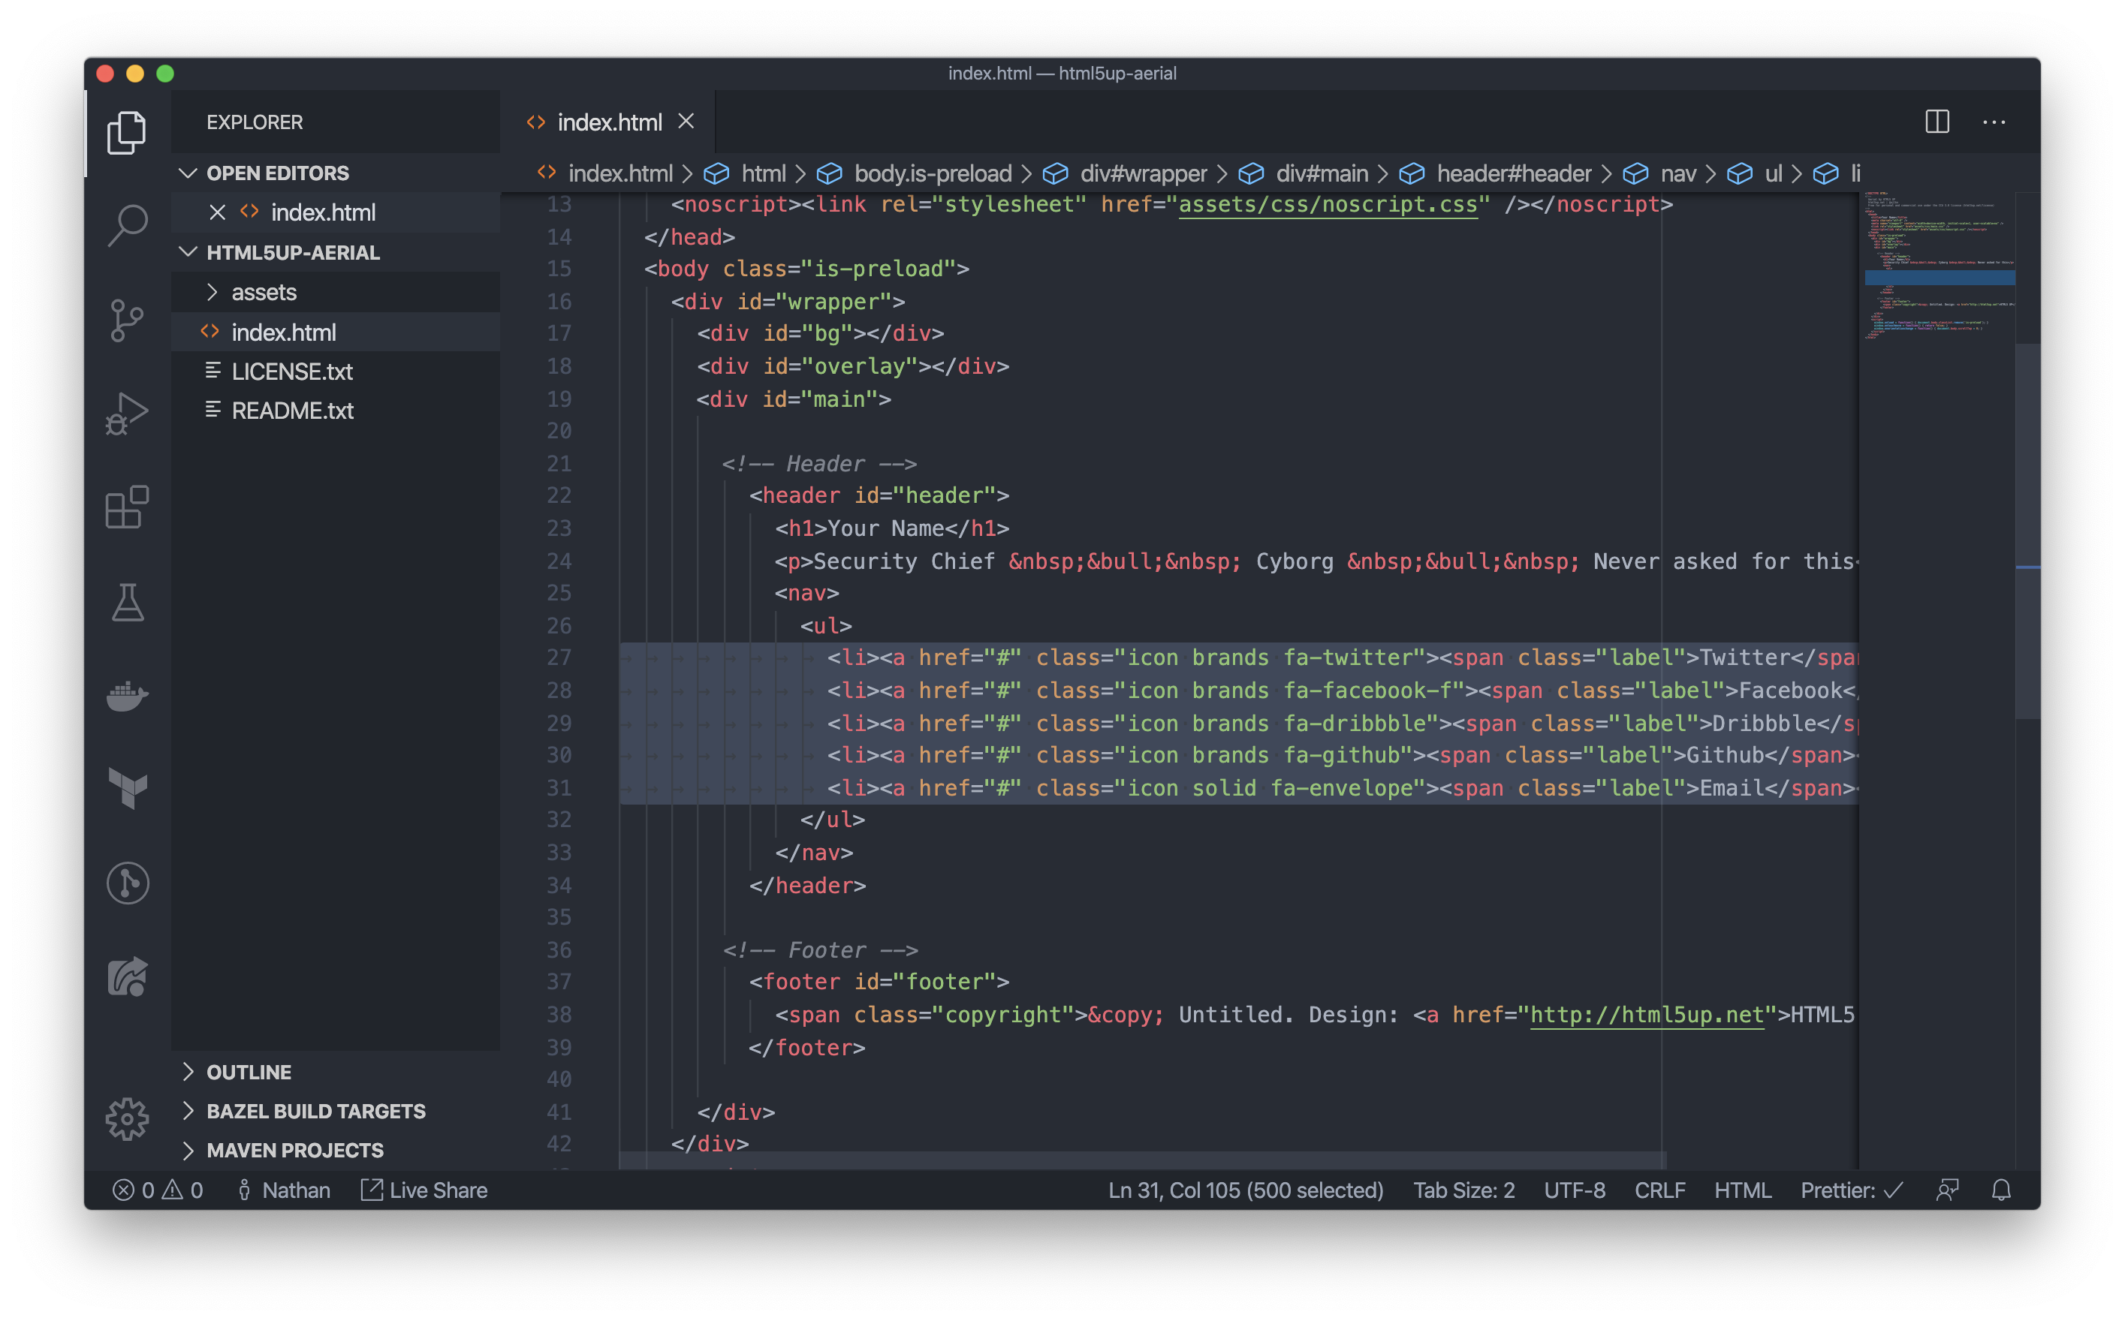Screen dimensions: 2125x1321
Task: Select the index.html editor tab
Action: click(x=609, y=122)
